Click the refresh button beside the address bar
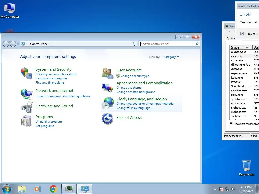This screenshot has width=259, height=194. pyautogui.click(x=134, y=44)
